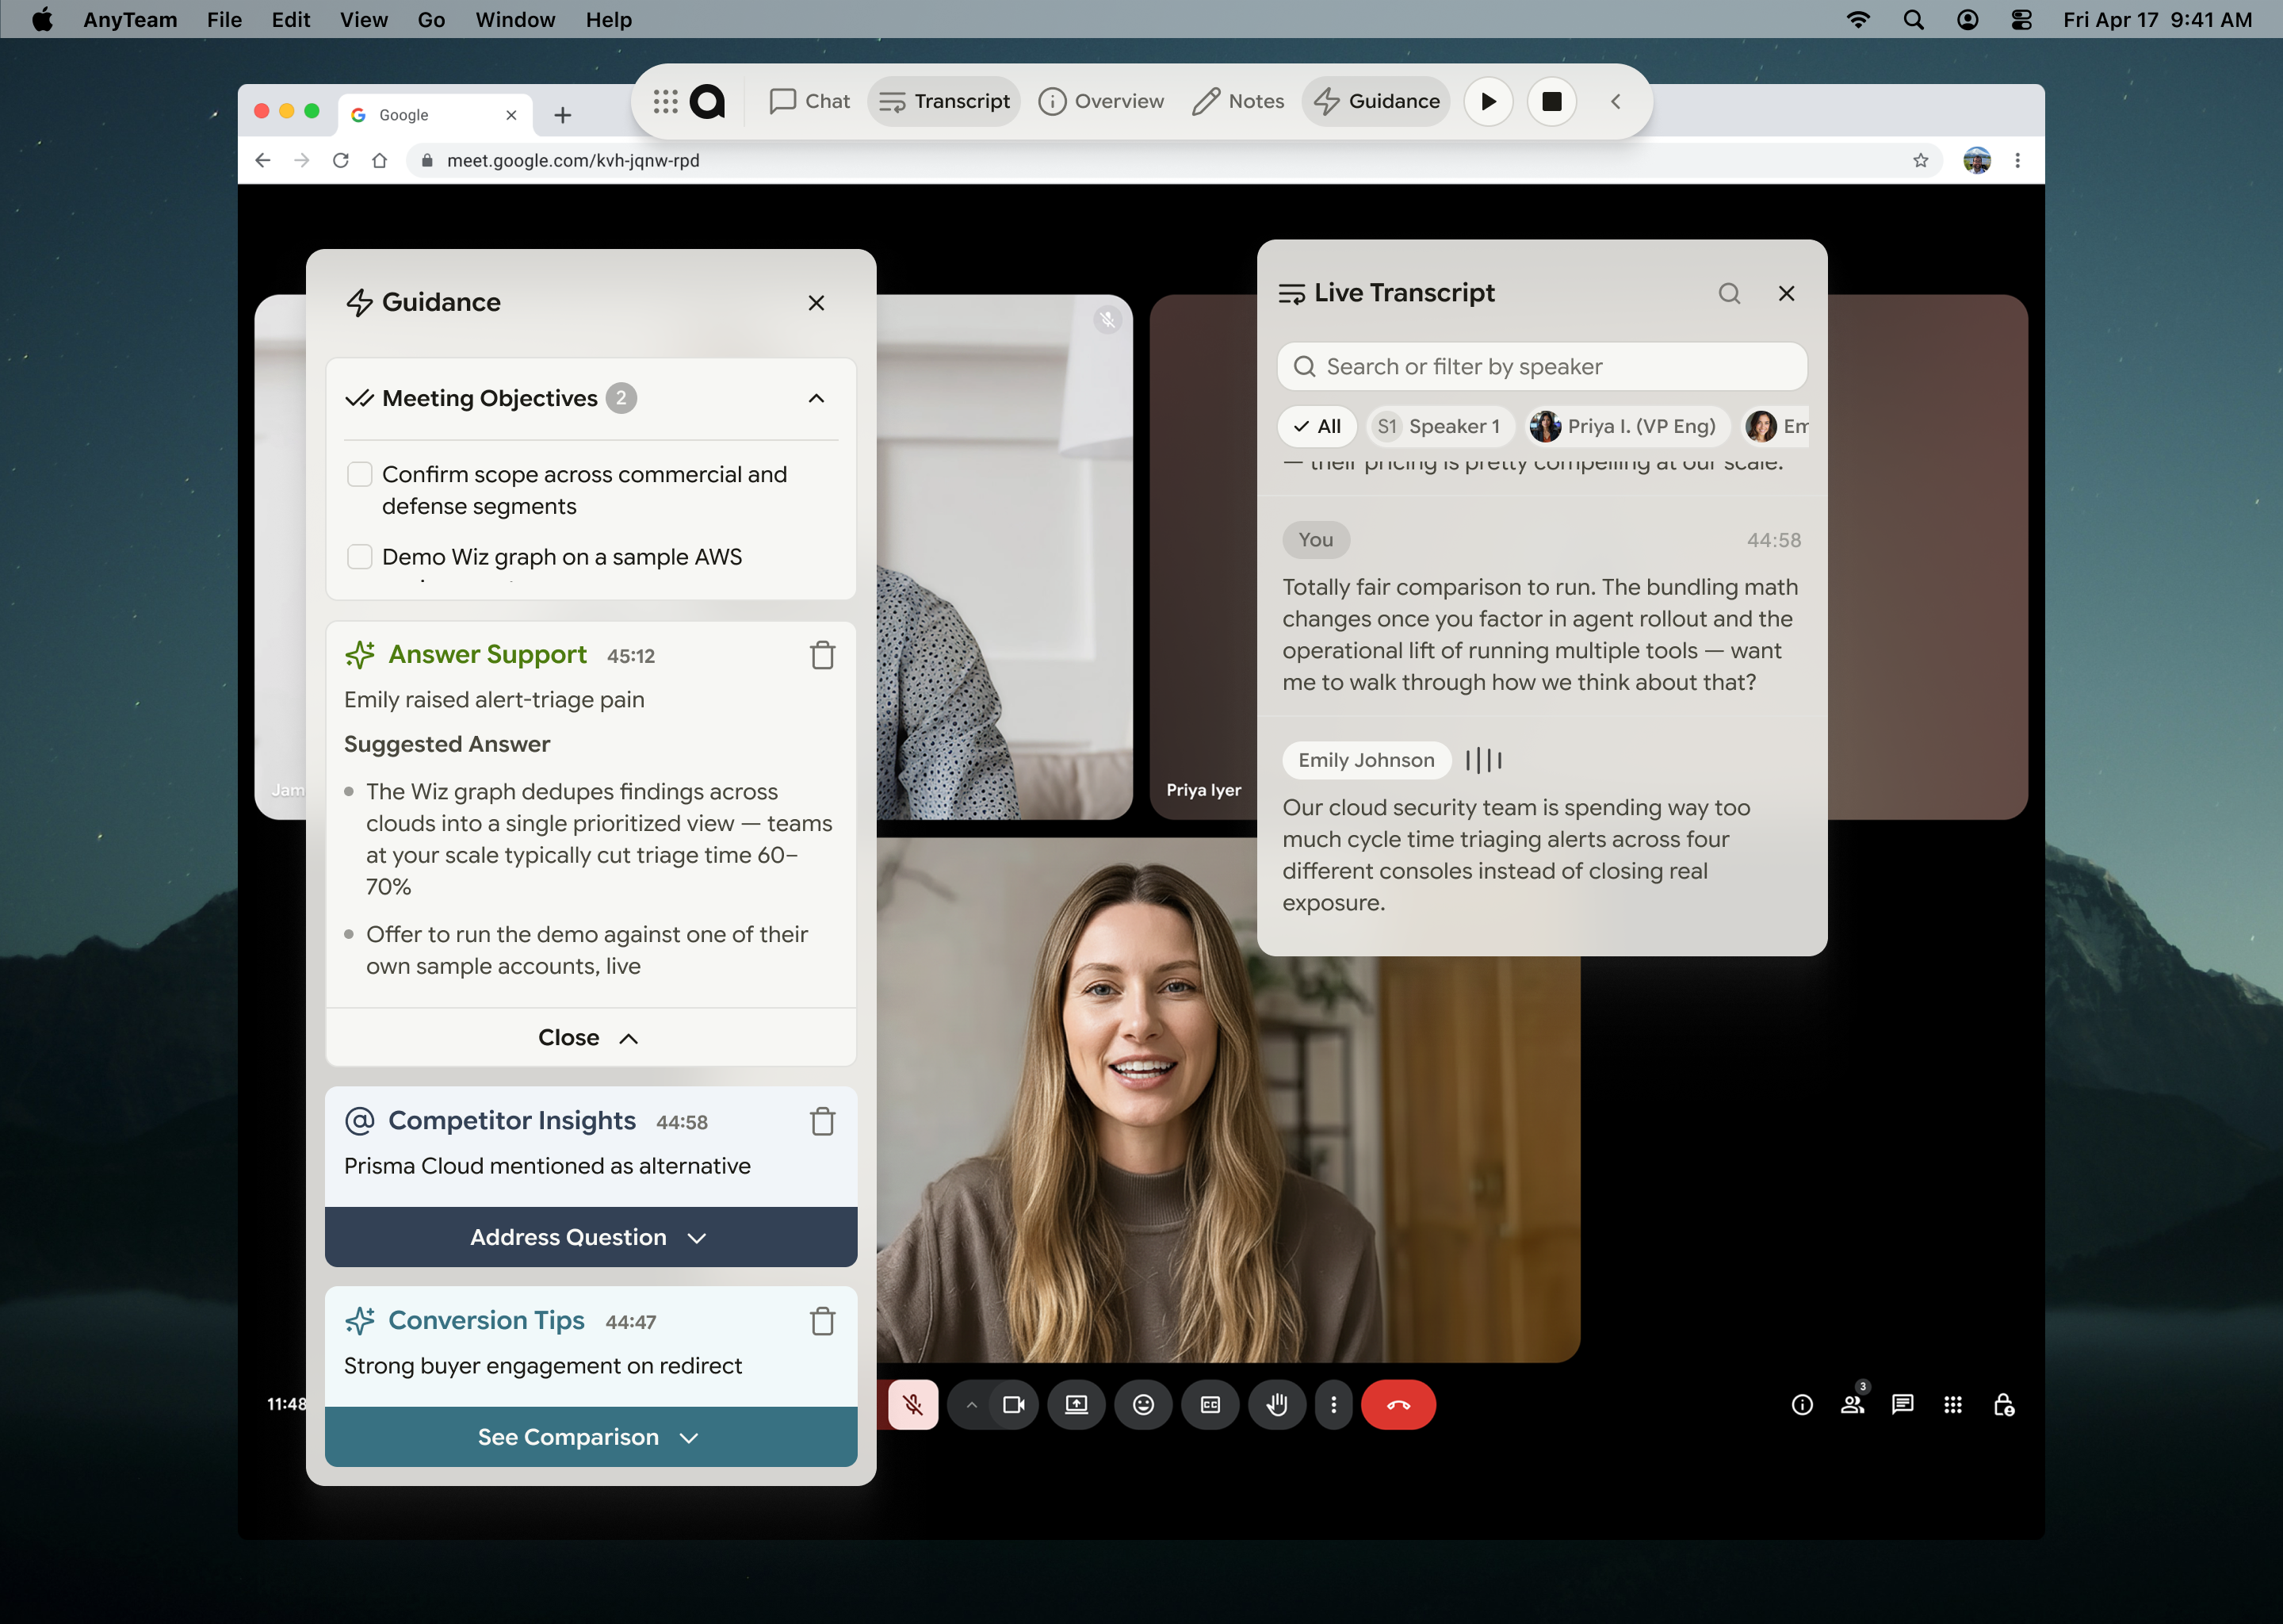Filter transcript by Speaker 1
Viewport: 2283px width, 1624px height.
(1440, 426)
